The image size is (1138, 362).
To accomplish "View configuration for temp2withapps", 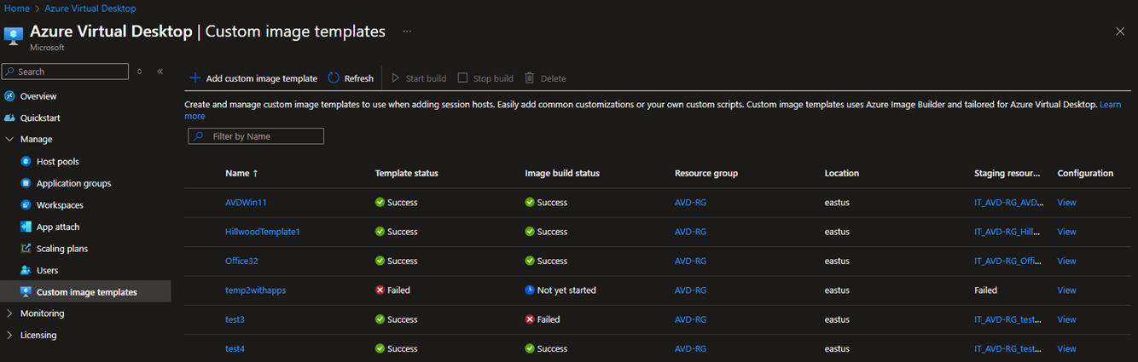I will click(1067, 290).
